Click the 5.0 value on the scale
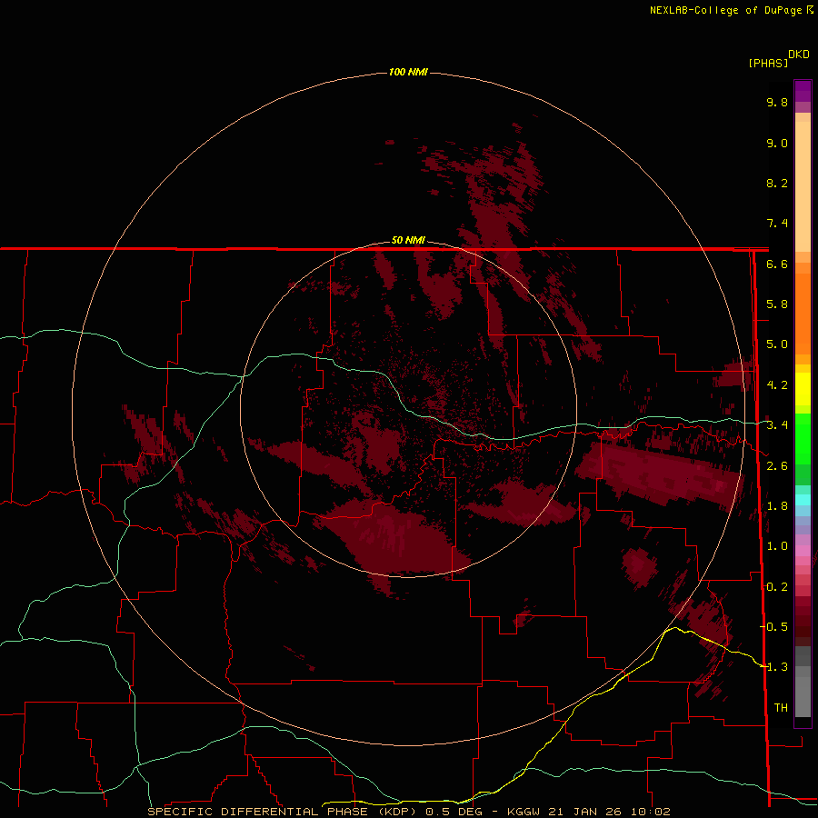 777,344
